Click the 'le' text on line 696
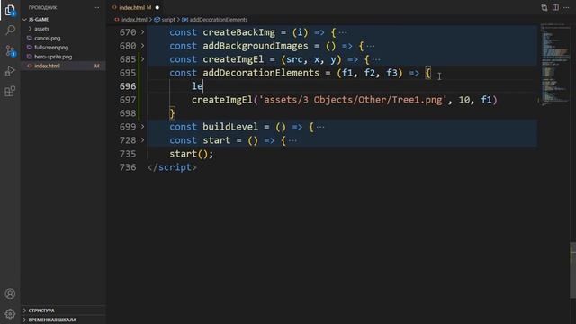 click(x=197, y=86)
